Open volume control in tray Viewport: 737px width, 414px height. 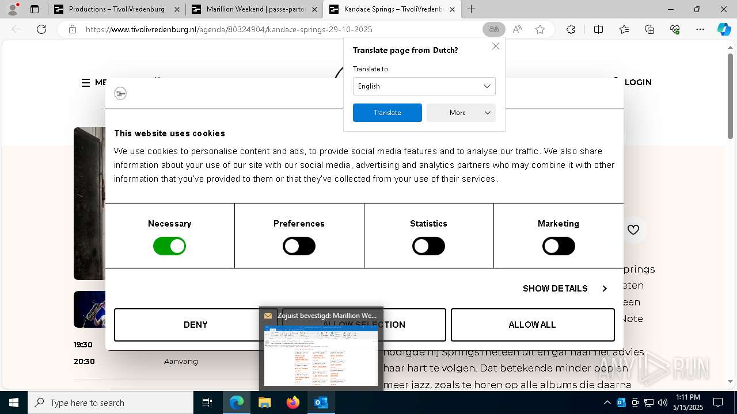click(663, 402)
